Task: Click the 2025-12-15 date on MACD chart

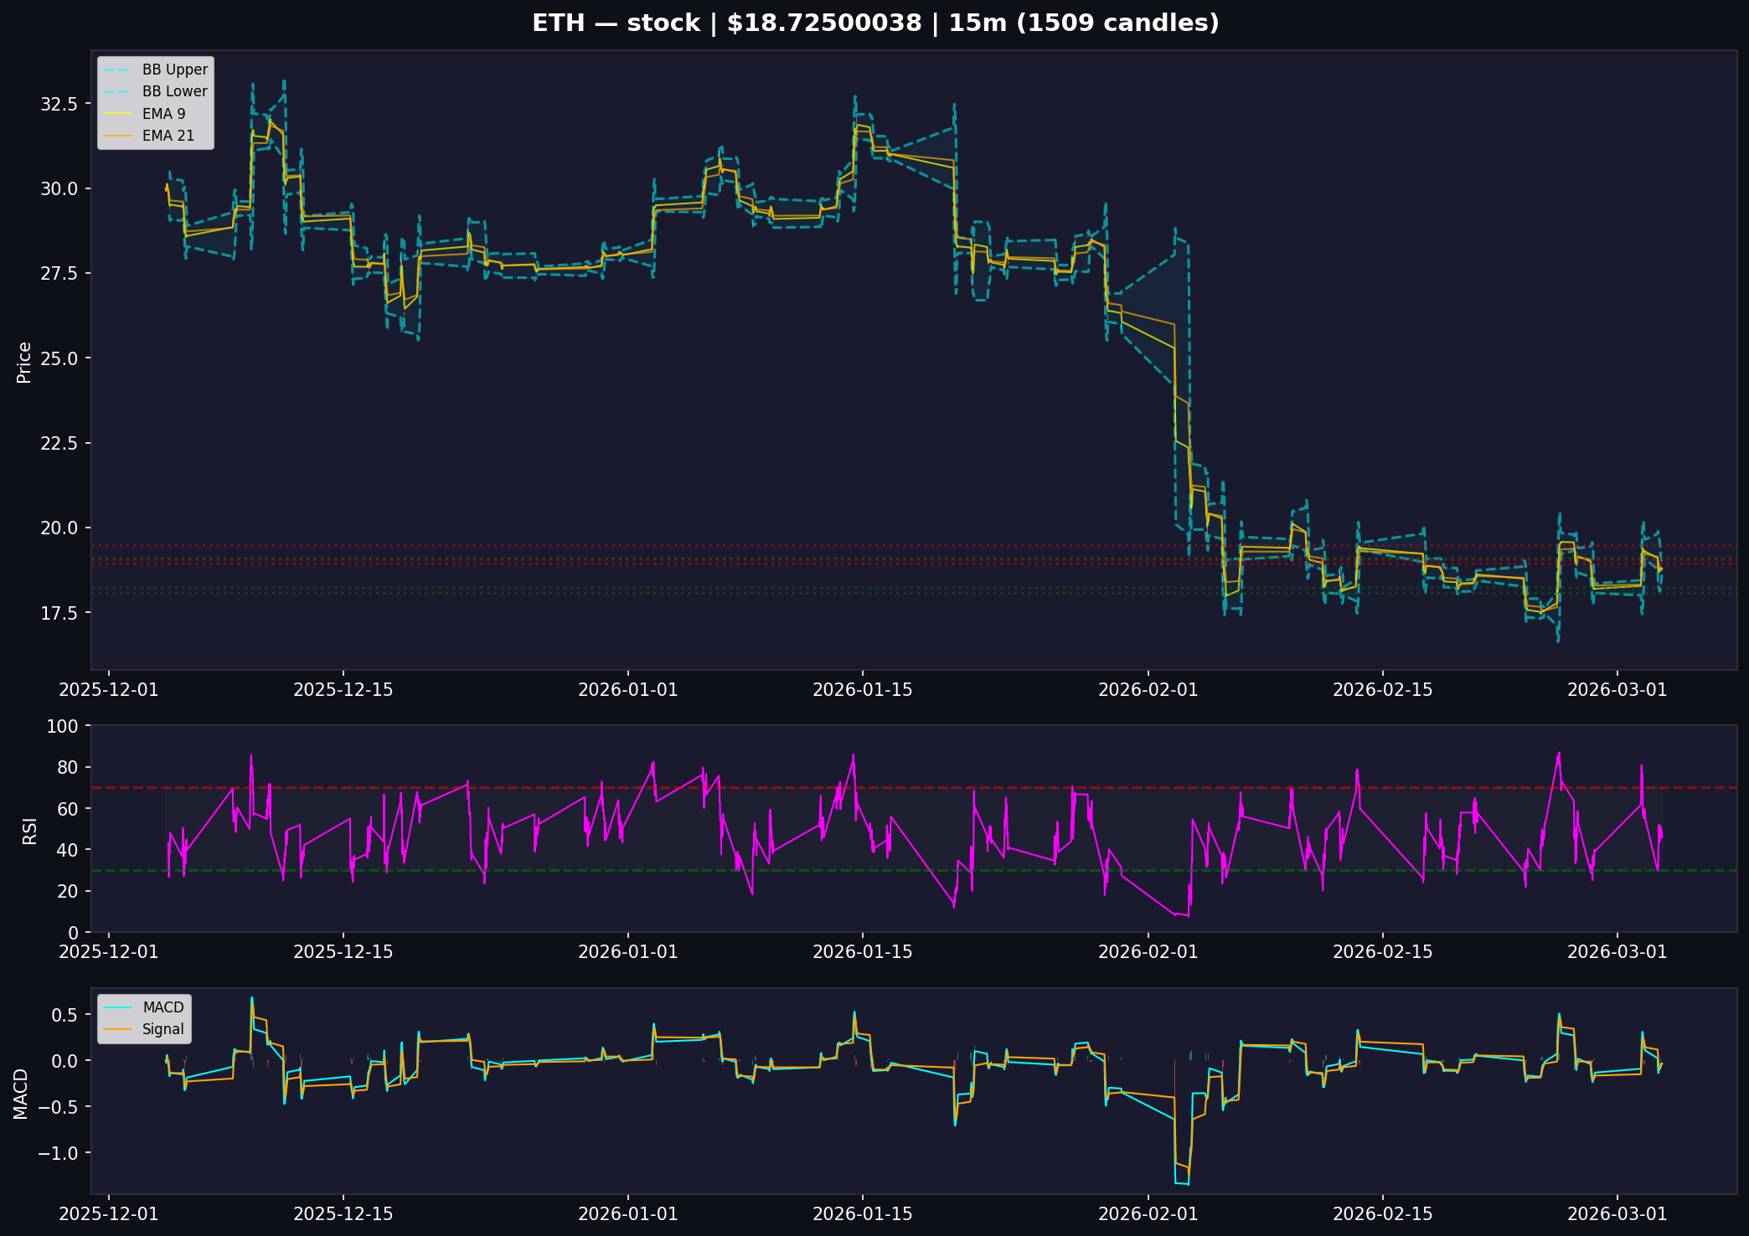Action: [x=343, y=1214]
